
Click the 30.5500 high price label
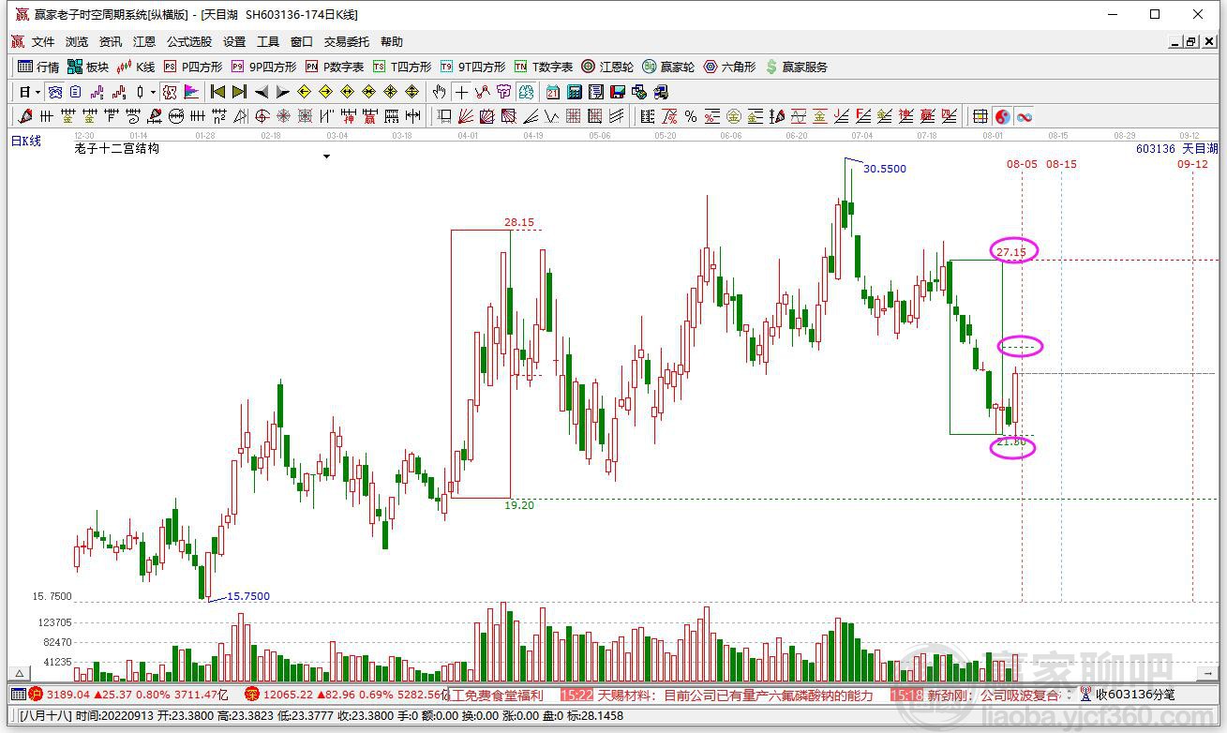click(x=885, y=169)
